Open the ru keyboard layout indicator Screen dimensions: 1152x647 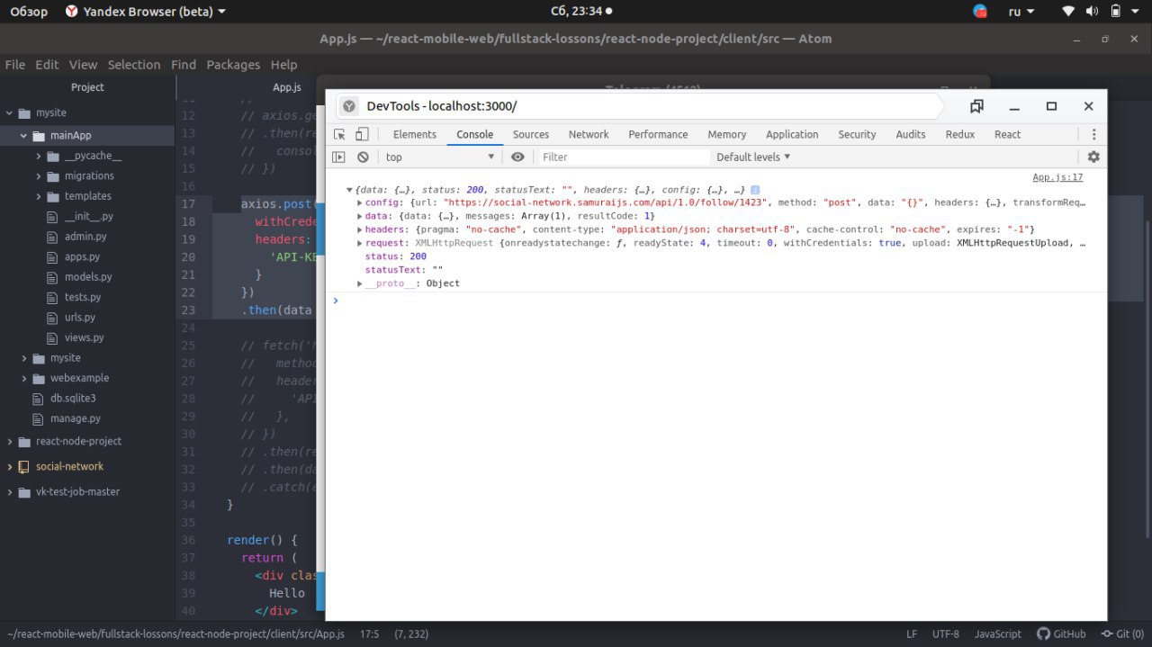1021,12
